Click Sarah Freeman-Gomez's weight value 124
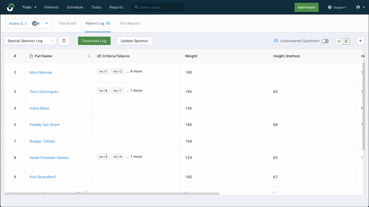The width and height of the screenshot is (369, 207). 188,158
